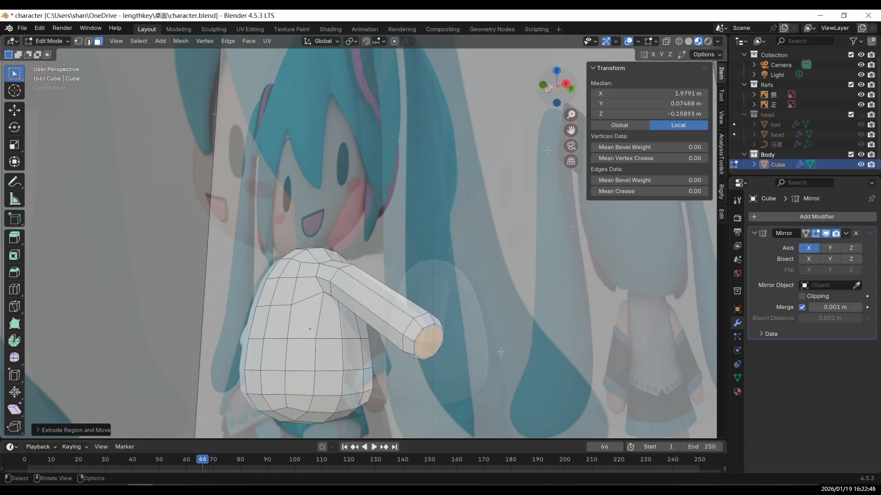Collapse the Body collection
The height and width of the screenshot is (495, 881).
point(744,154)
